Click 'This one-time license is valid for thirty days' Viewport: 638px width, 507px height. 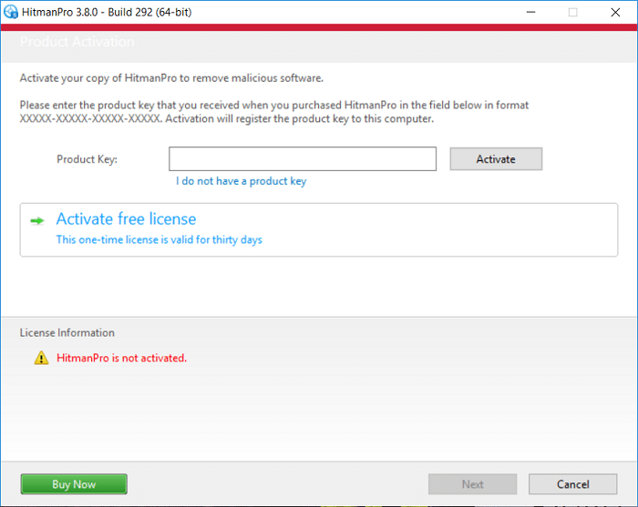click(159, 239)
